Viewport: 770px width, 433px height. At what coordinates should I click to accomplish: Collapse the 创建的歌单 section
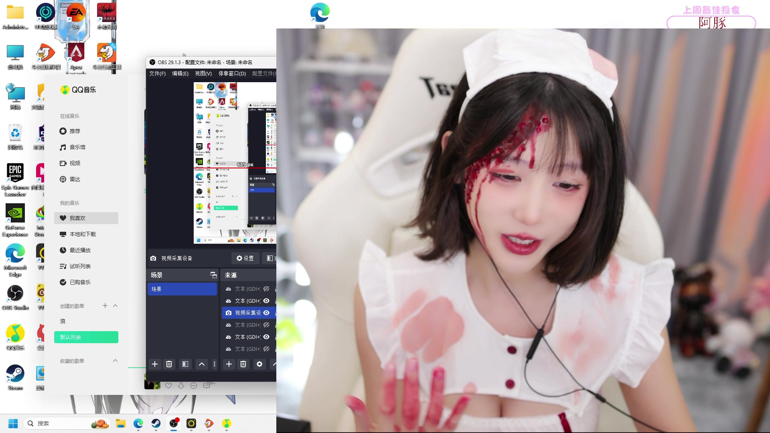[x=115, y=306]
